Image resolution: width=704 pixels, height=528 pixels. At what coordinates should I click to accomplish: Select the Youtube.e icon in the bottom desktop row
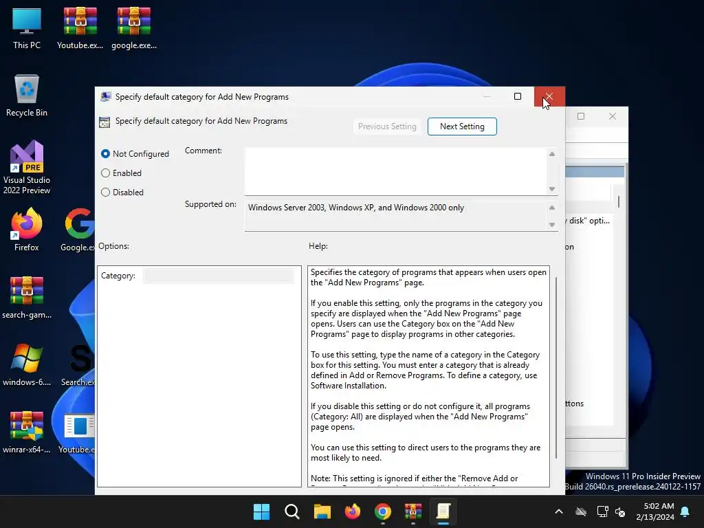[x=77, y=432]
